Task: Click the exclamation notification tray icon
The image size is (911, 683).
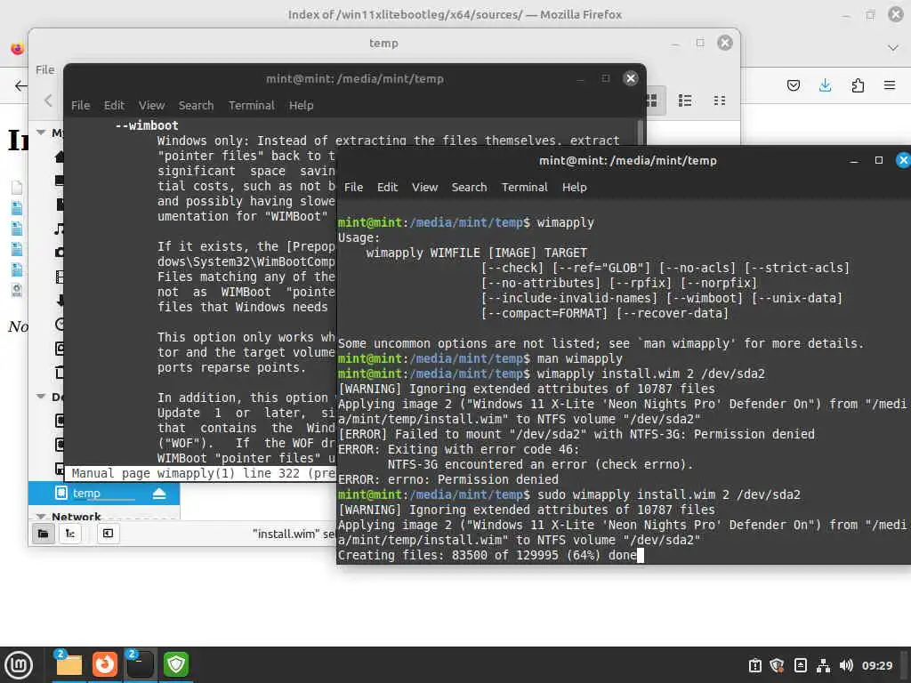Action: tap(754, 665)
